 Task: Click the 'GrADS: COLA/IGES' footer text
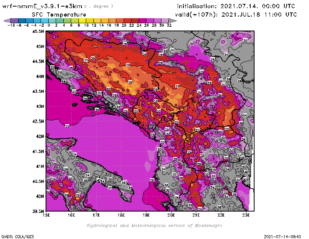17,236
